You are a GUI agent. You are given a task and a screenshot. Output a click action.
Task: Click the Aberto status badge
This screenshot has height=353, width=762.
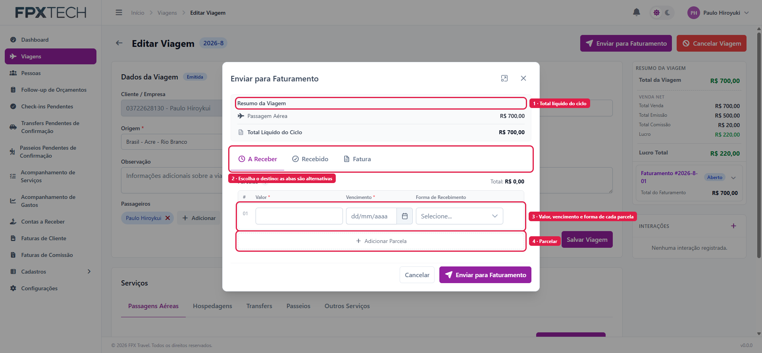tap(715, 177)
